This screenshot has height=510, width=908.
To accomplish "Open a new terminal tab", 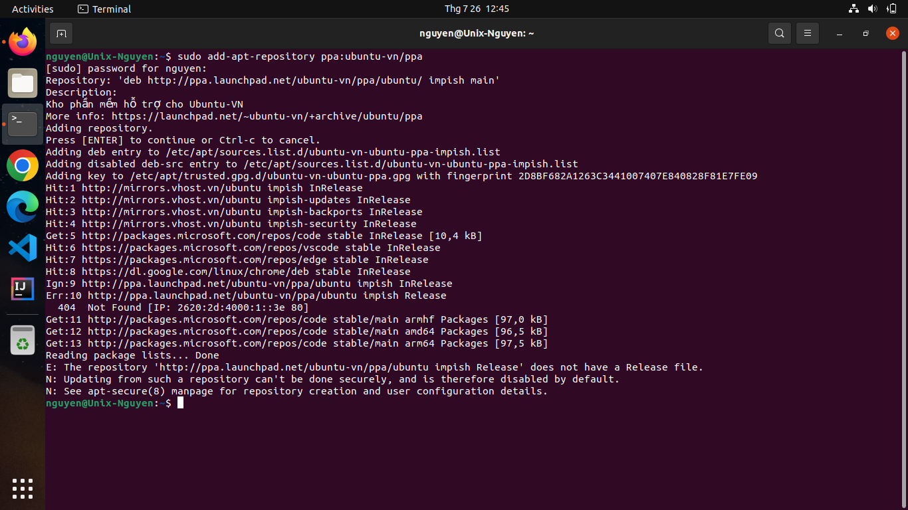I will click(x=61, y=33).
